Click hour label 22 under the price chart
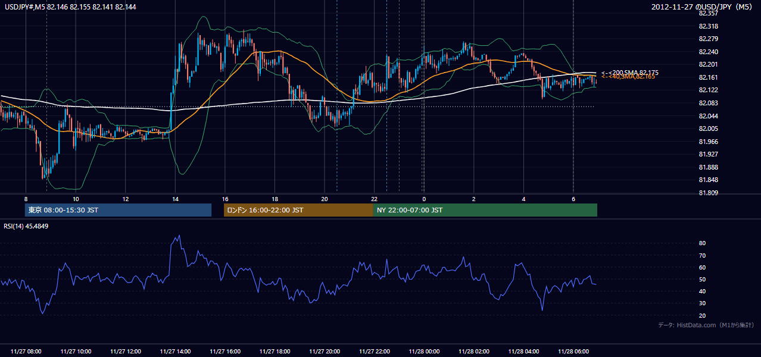The height and width of the screenshot is (357, 761). [374, 199]
